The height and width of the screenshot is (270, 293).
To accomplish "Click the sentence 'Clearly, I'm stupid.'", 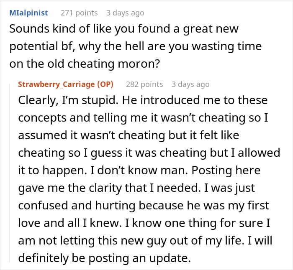I will click(x=68, y=100).
